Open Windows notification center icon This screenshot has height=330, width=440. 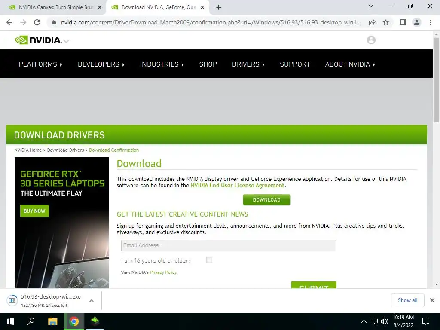(x=426, y=321)
